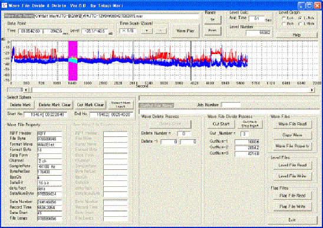
Task: Start playback with the Wave Play button
Action: click(185, 31)
